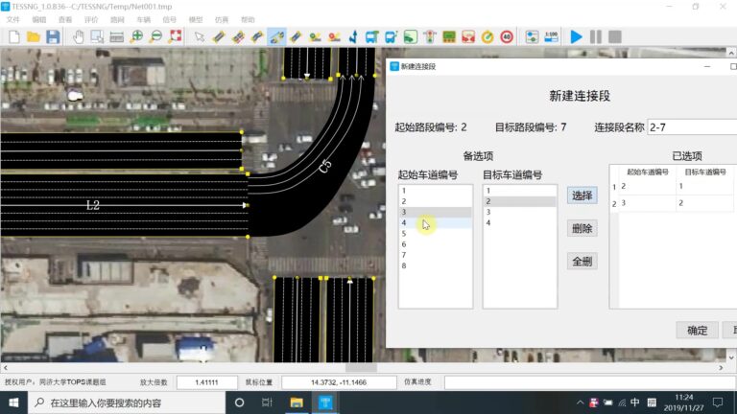Image resolution: width=737 pixels, height=414 pixels.
Task: Select the speed limit 40 sign tool
Action: [507, 36]
